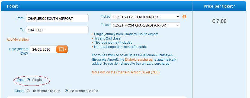Screen dimensions: 250x98
Task: Follow the Add VIA station link
Action: [x=18, y=40]
